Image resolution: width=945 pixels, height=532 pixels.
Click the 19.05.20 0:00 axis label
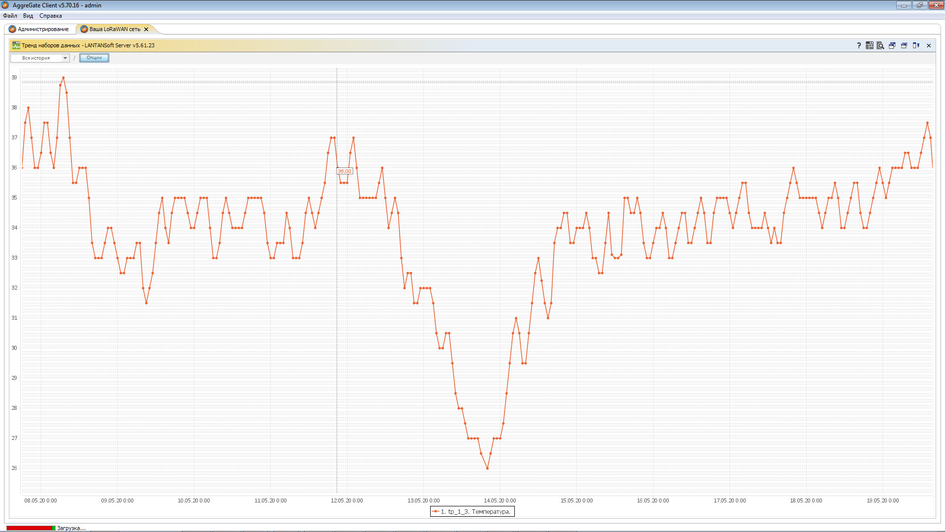coord(883,500)
